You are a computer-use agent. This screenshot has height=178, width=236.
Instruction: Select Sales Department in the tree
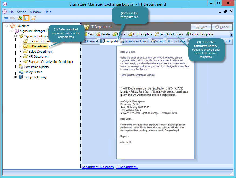tap(40, 51)
